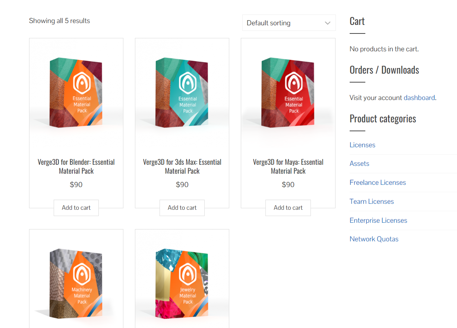This screenshot has height=328, width=457.
Task: Visit the account dashboard link
Action: 419,98
